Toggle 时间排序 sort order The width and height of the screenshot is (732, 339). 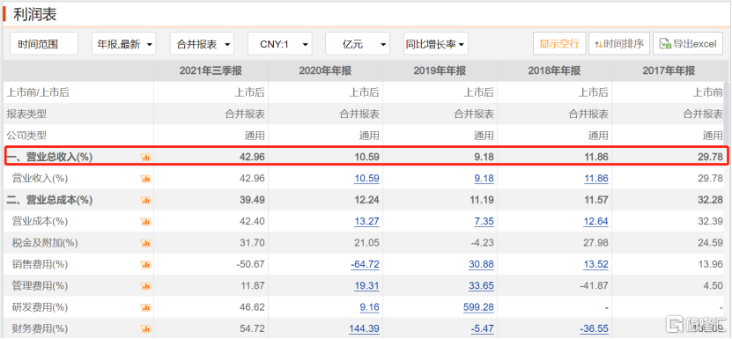619,44
